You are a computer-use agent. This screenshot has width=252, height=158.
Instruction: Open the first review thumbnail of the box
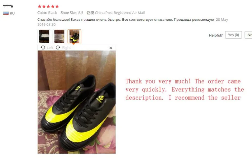[44, 36]
